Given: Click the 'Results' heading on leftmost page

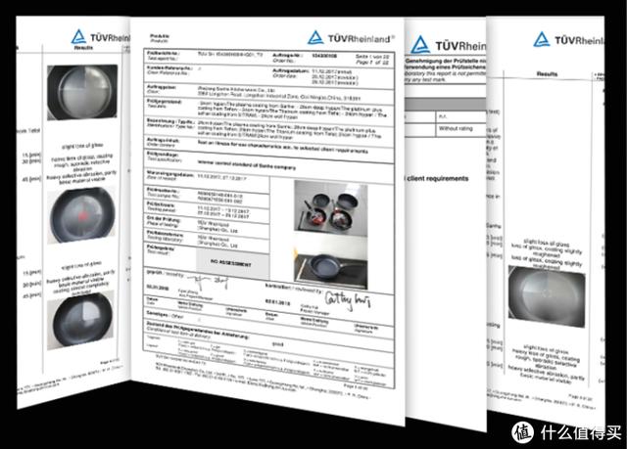Looking at the screenshot, I should (x=83, y=48).
